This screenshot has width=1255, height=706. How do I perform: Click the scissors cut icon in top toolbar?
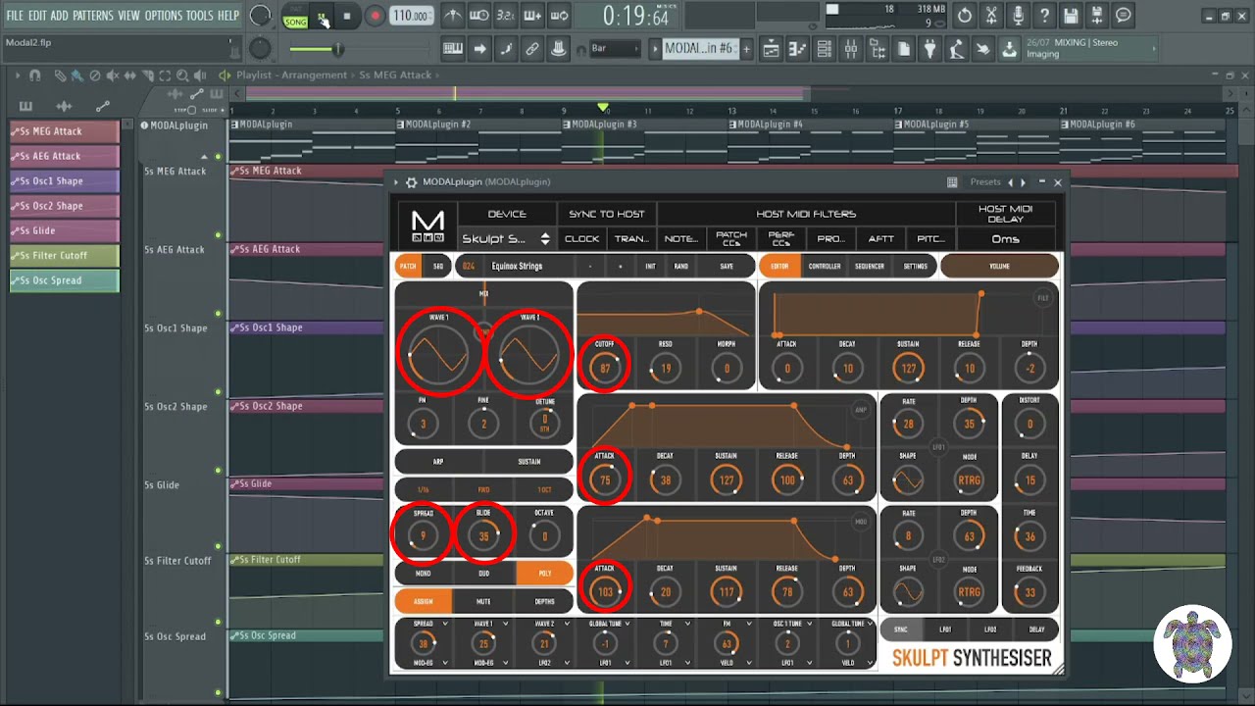point(991,16)
